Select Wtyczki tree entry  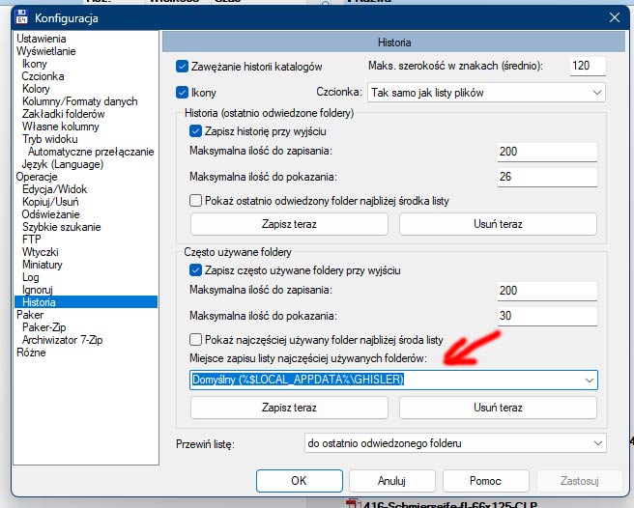click(41, 252)
